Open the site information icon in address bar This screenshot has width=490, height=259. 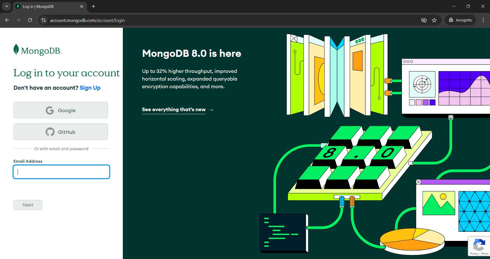coord(43,20)
